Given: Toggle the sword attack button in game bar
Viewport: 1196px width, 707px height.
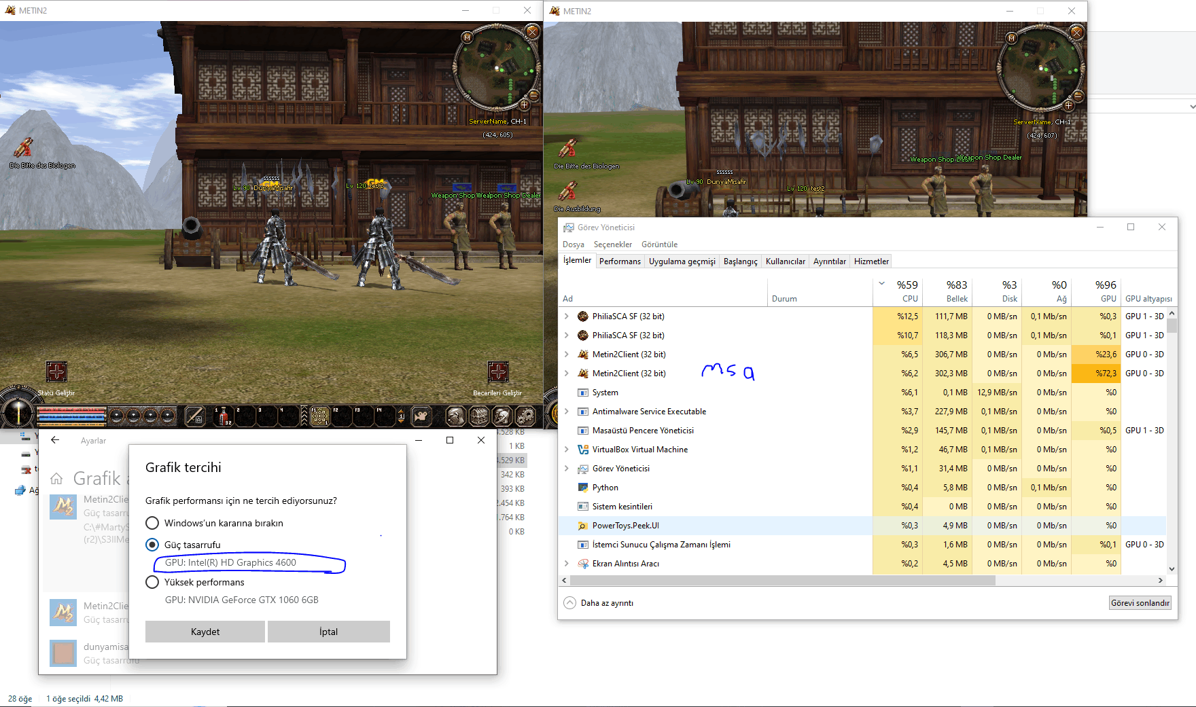Looking at the screenshot, I should [195, 416].
